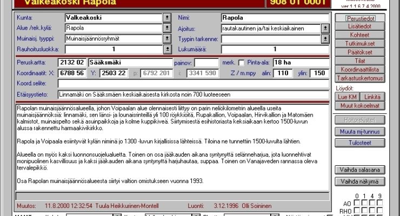Viewport: 400px width, 216px height.
Task: Open the Muinaisj. tyyppi dropdown
Action: coord(167,38)
